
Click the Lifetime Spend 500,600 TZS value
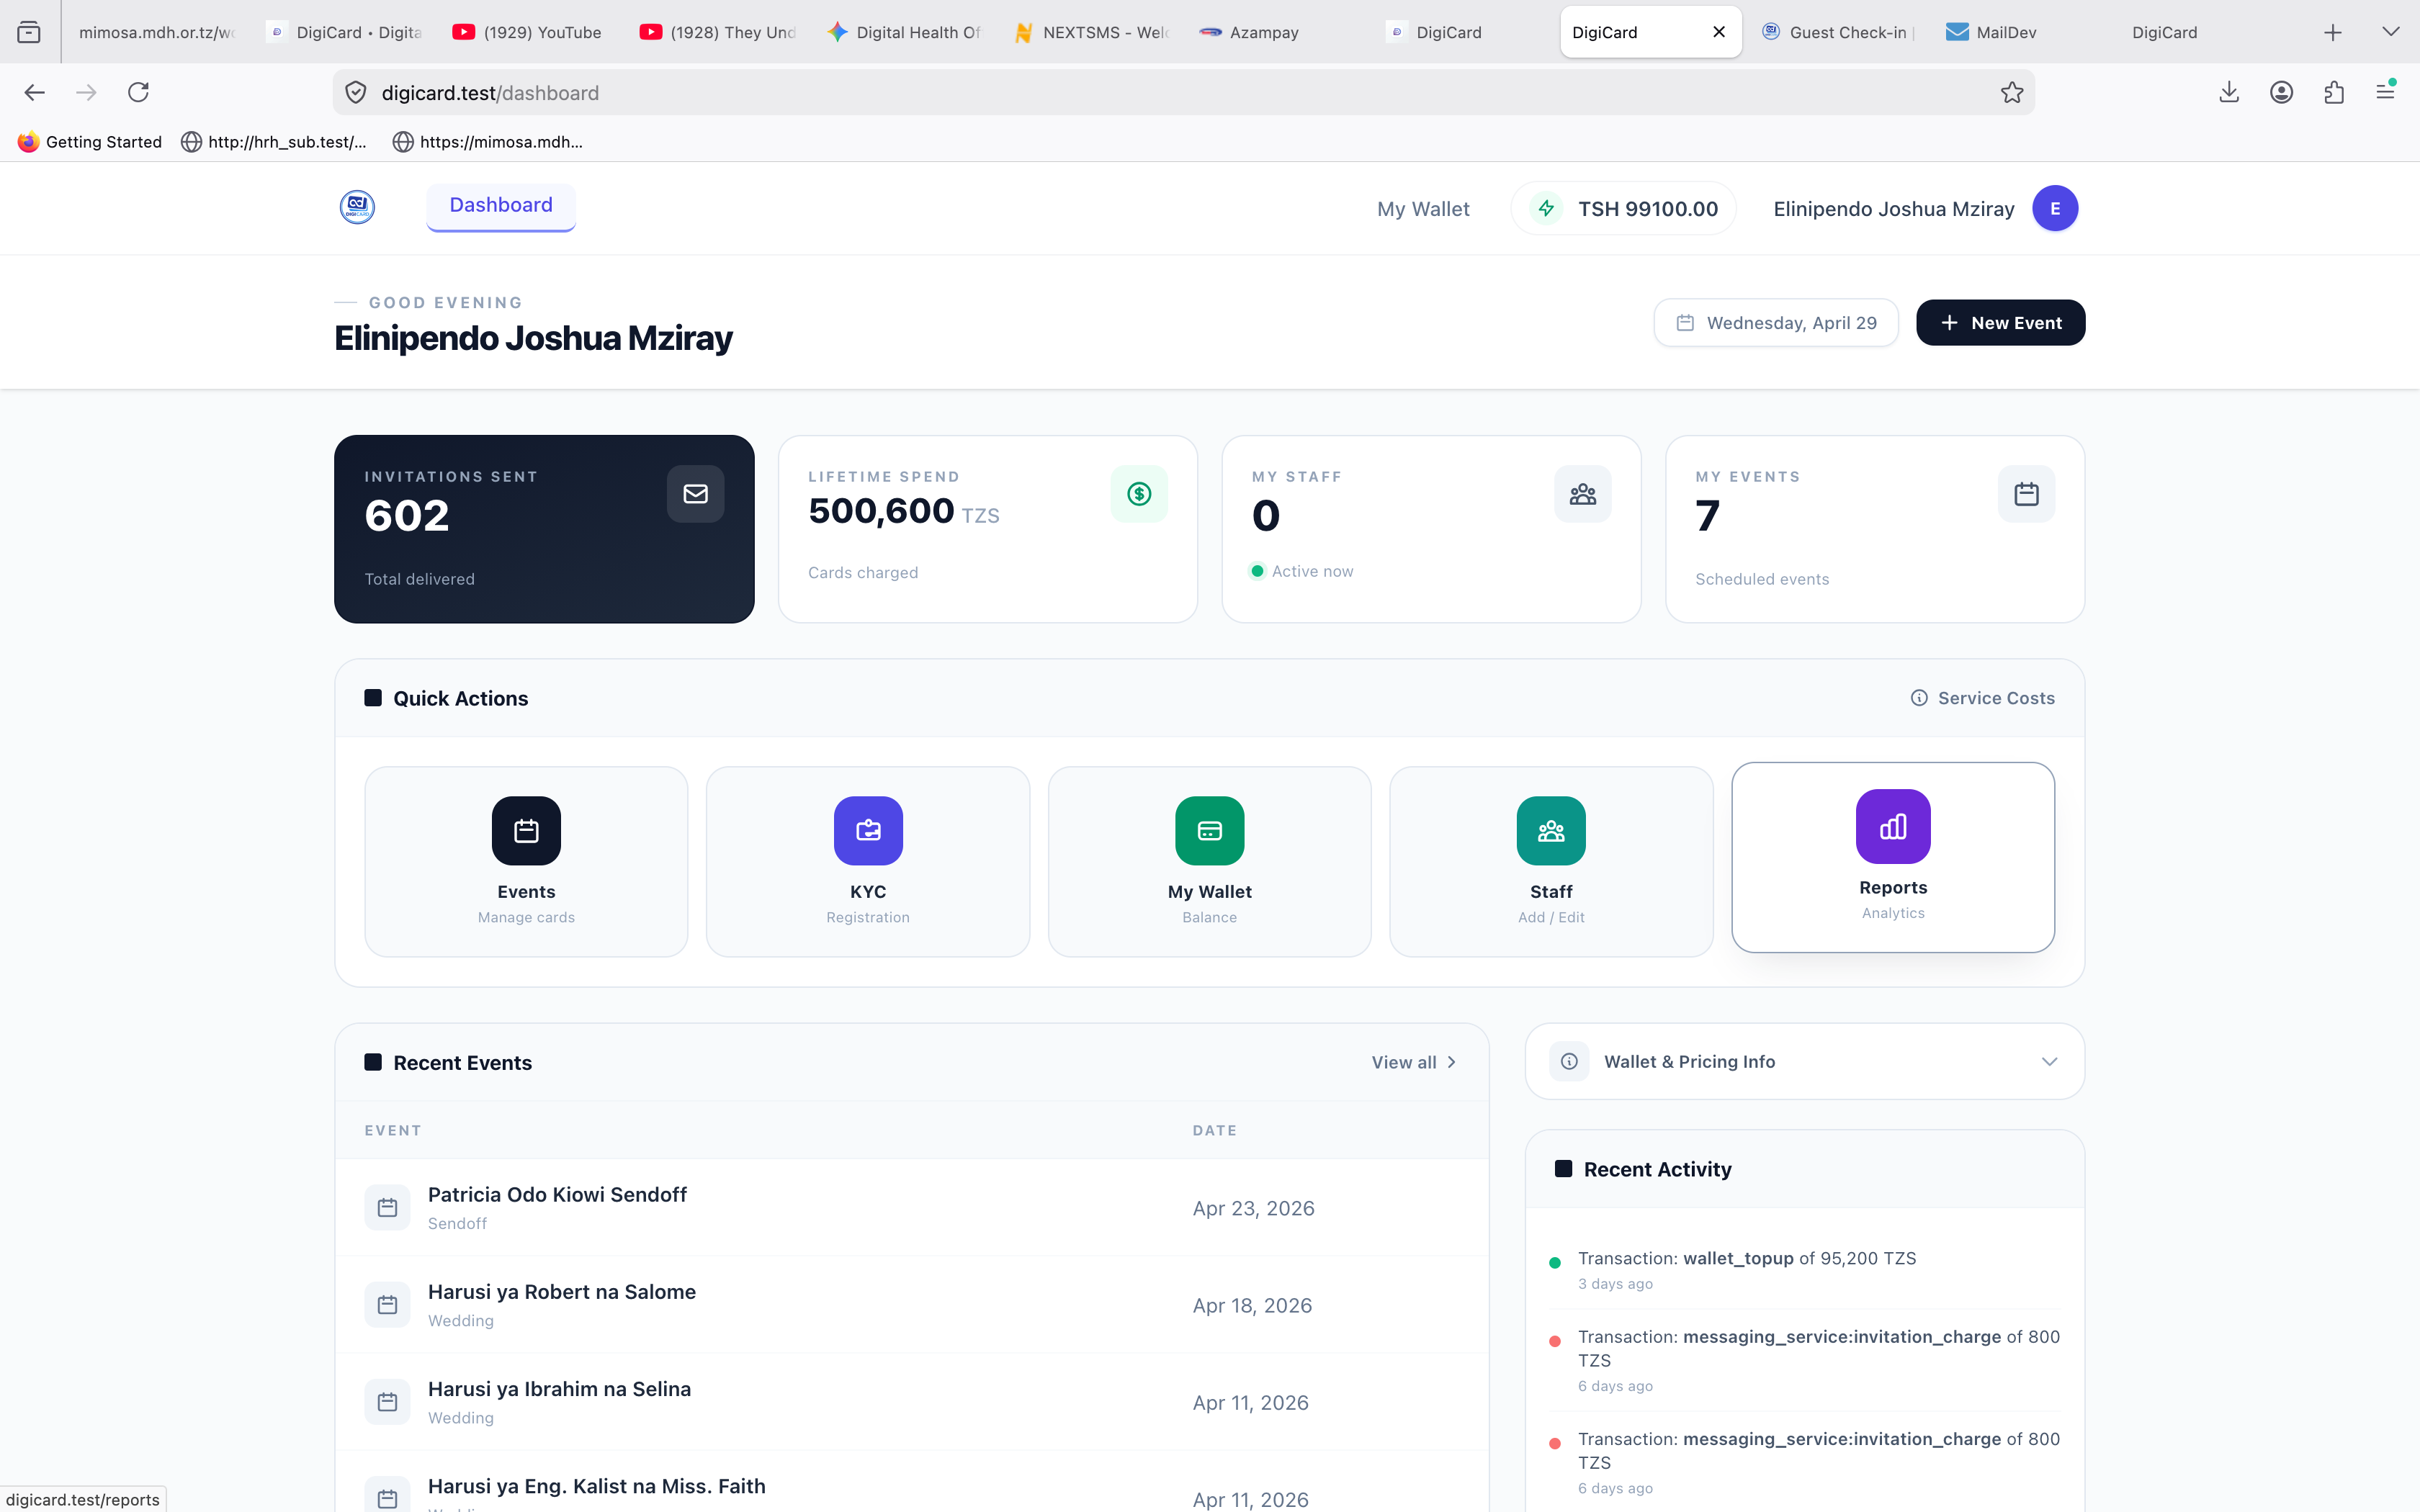904,511
